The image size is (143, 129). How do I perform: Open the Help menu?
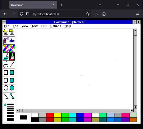click(68, 26)
